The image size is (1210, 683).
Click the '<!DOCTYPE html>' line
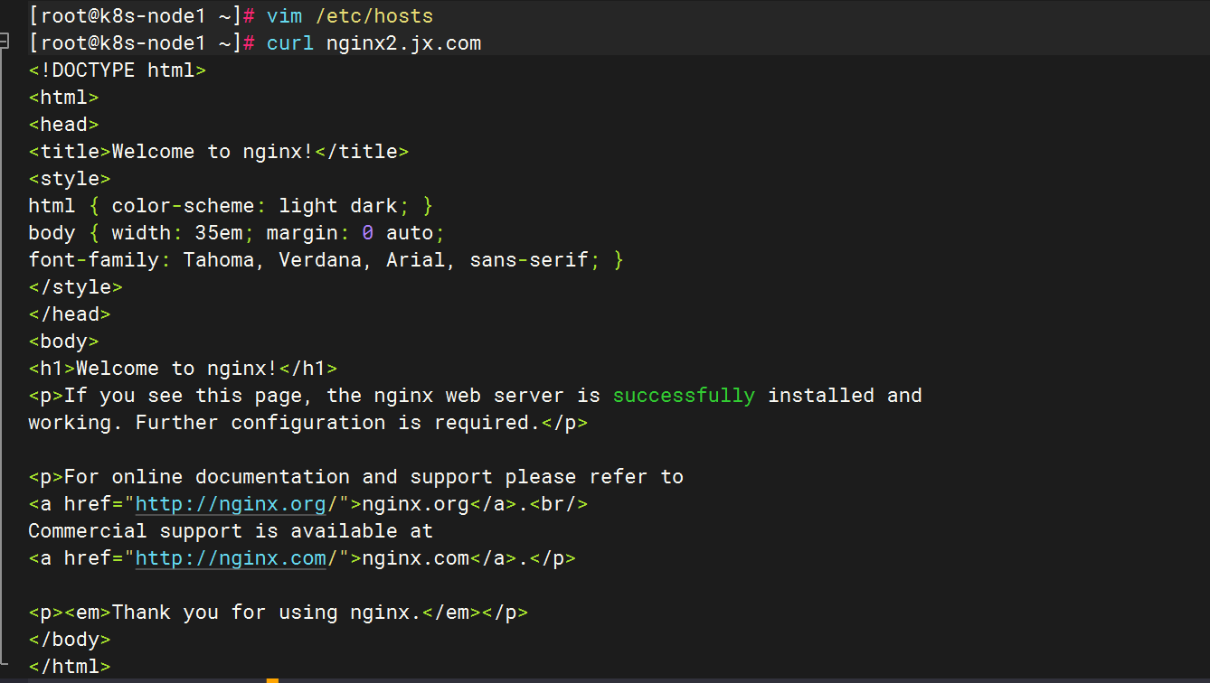pyautogui.click(x=118, y=70)
